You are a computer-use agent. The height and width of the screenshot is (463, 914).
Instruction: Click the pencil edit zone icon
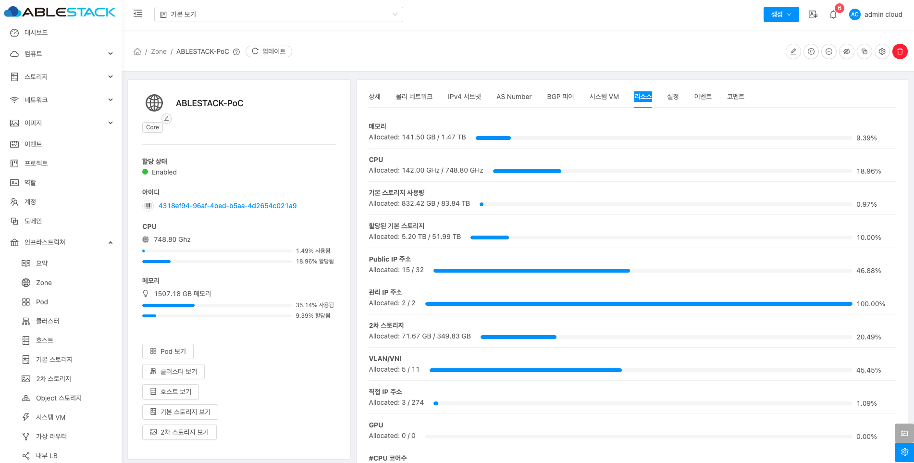(793, 51)
